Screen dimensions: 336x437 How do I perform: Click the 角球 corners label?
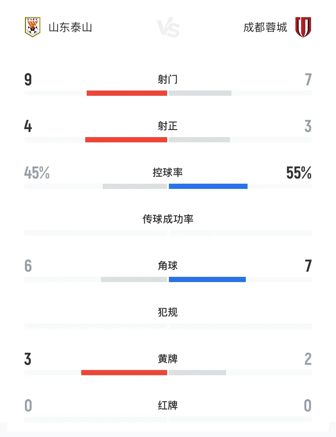pos(168,266)
